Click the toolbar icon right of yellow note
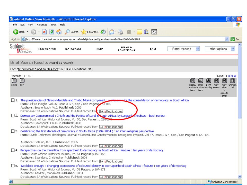This screenshot has height=185, width=247. [146, 32]
